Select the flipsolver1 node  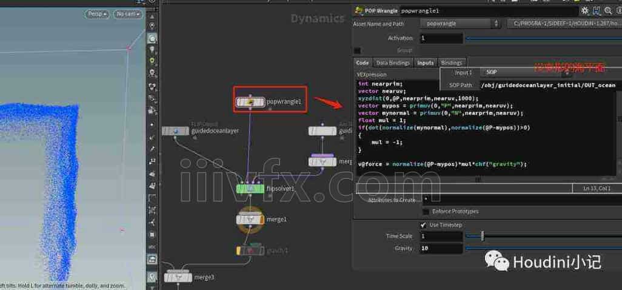(x=250, y=189)
